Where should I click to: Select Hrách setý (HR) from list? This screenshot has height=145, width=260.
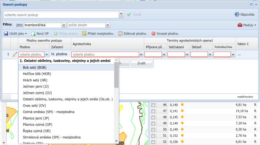(x=66, y=80)
